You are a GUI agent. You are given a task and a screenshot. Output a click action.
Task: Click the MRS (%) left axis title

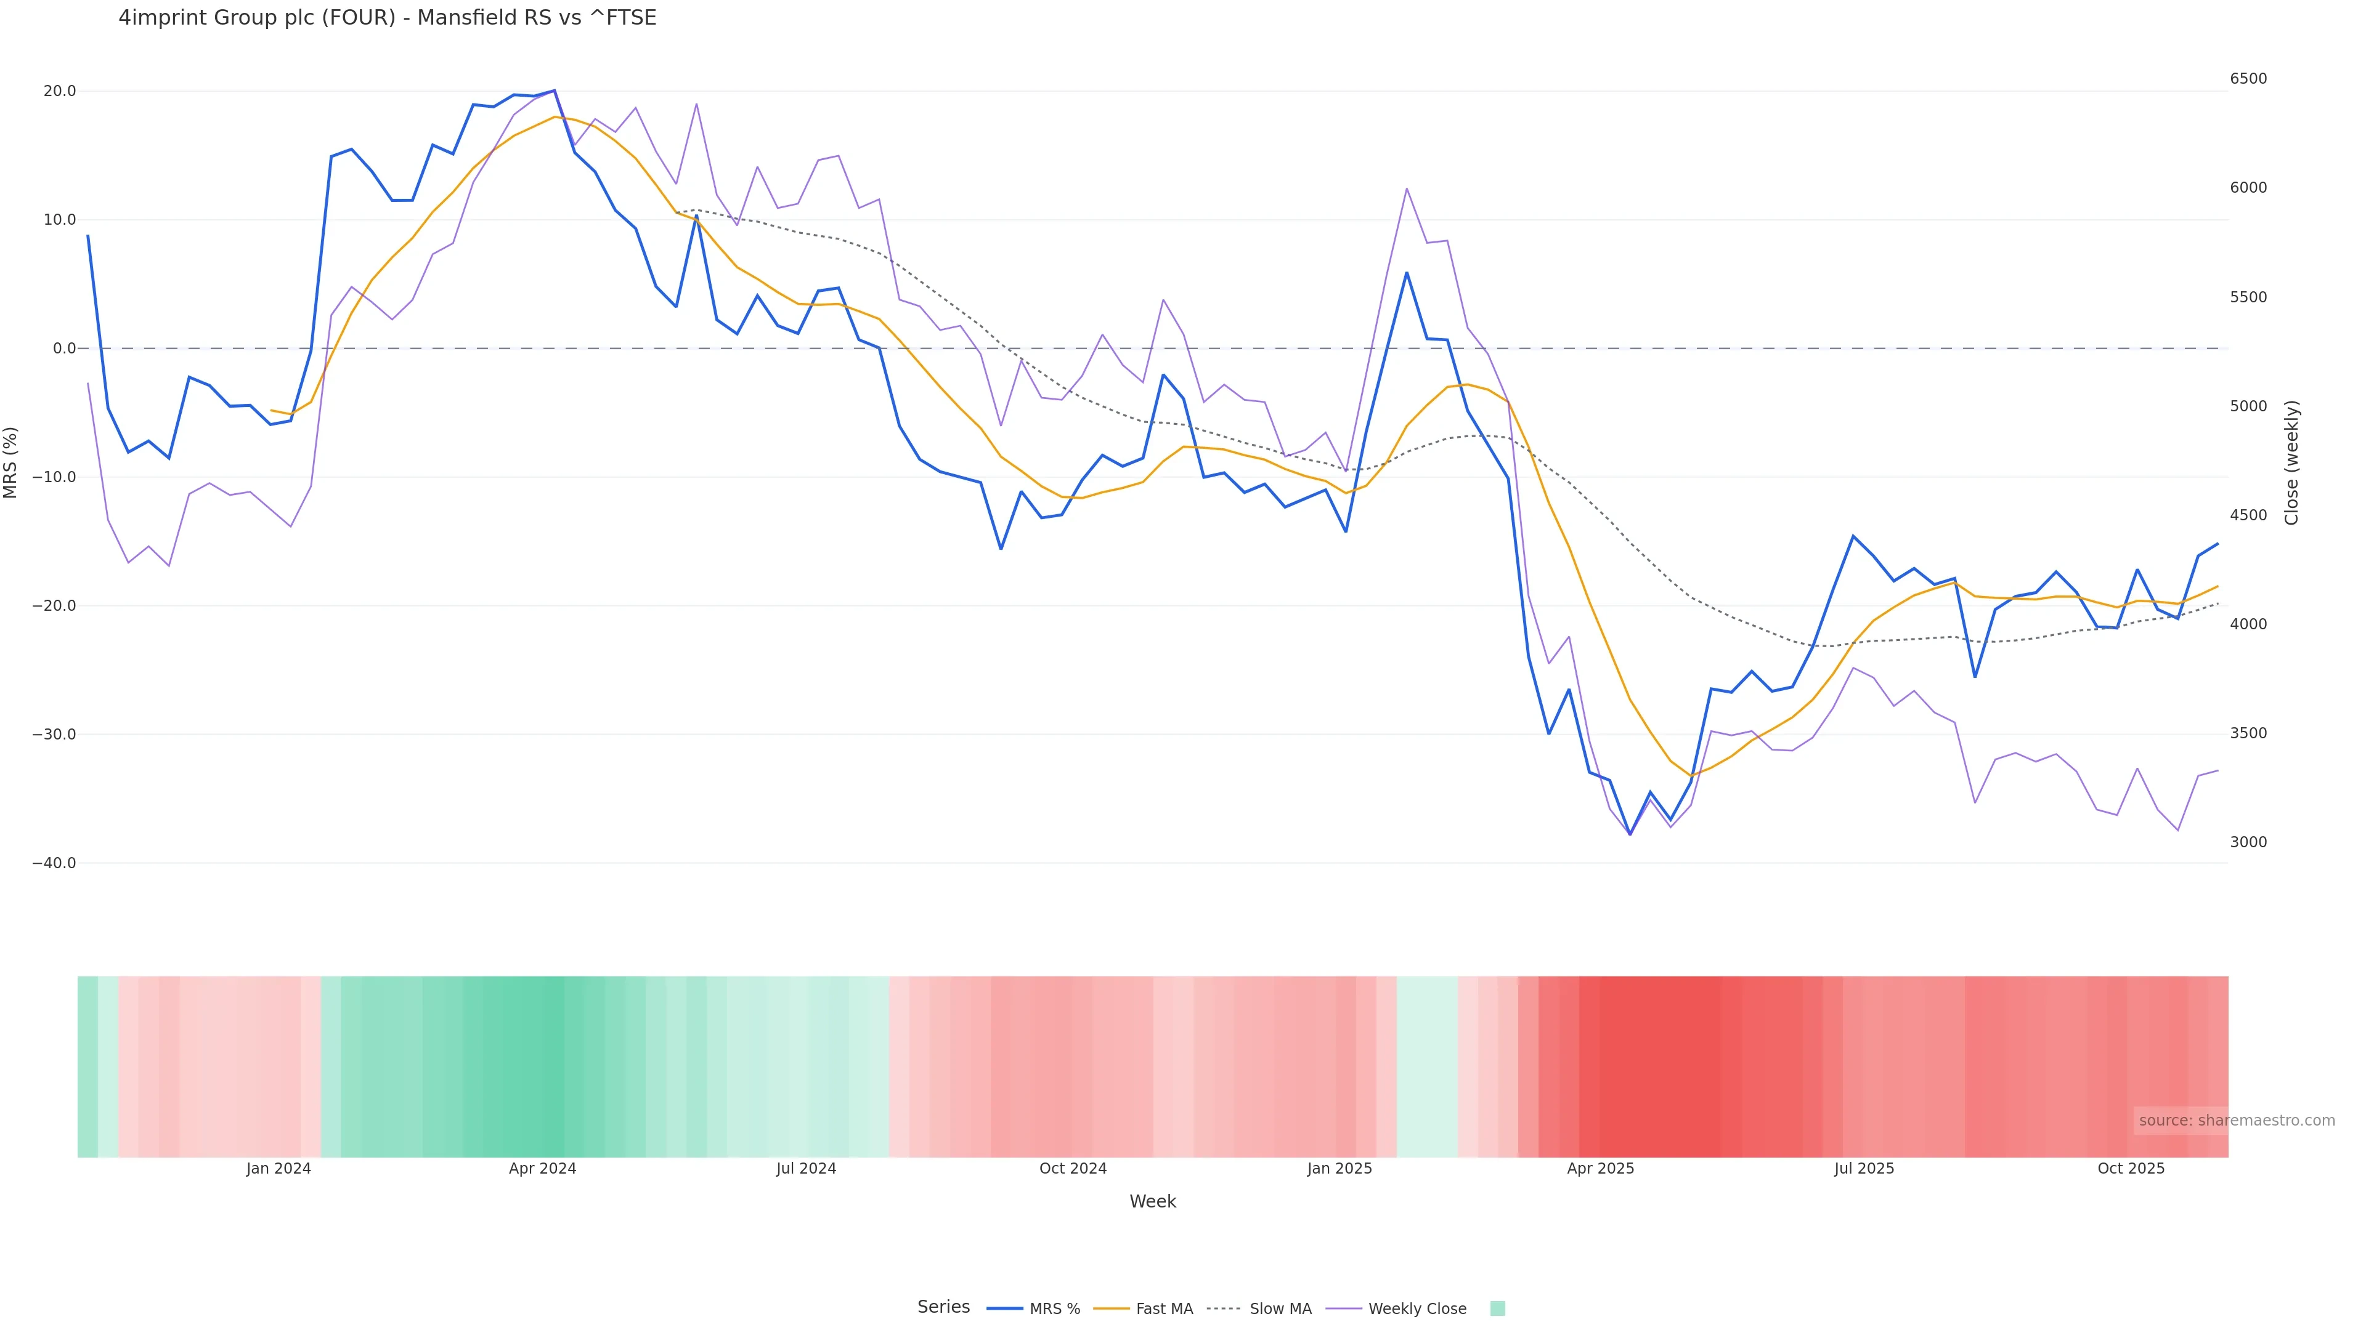11,462
